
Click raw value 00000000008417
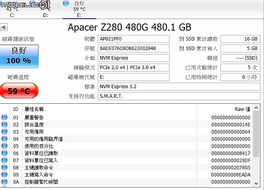pyautogui.click(x=231, y=153)
